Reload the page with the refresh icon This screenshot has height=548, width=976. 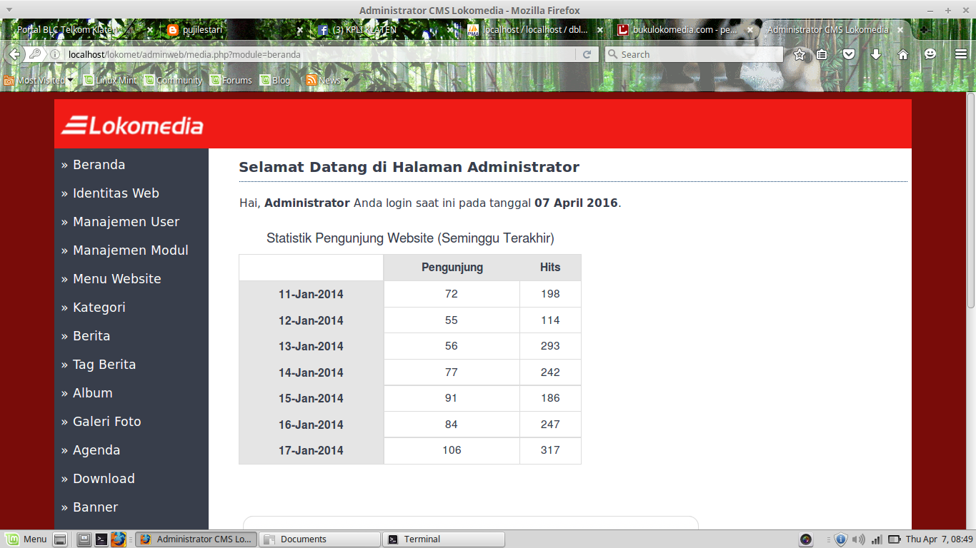click(587, 54)
